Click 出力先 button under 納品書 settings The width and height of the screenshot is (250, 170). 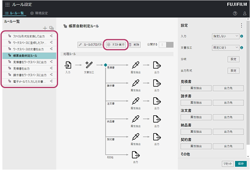pyautogui.click(x=228, y=132)
